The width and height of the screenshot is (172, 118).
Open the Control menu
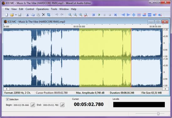pyautogui.click(x=30, y=9)
